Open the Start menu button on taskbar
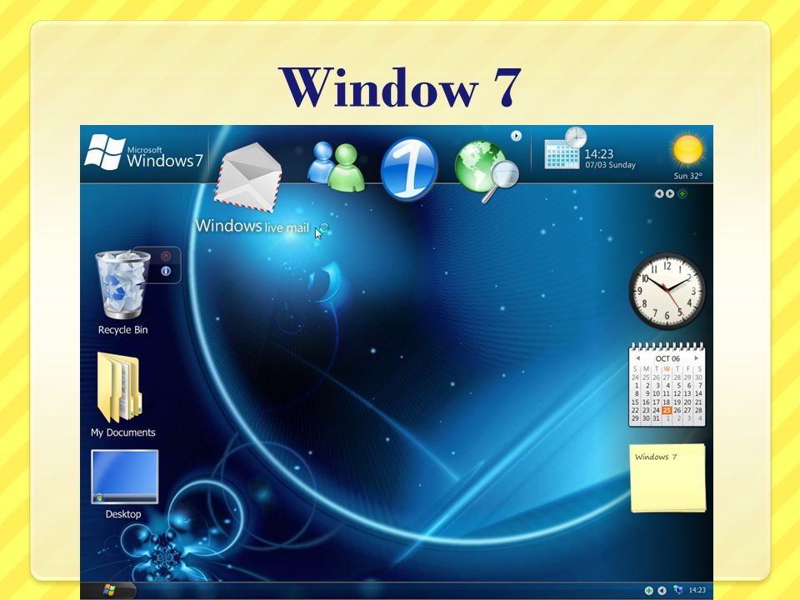 [x=109, y=590]
